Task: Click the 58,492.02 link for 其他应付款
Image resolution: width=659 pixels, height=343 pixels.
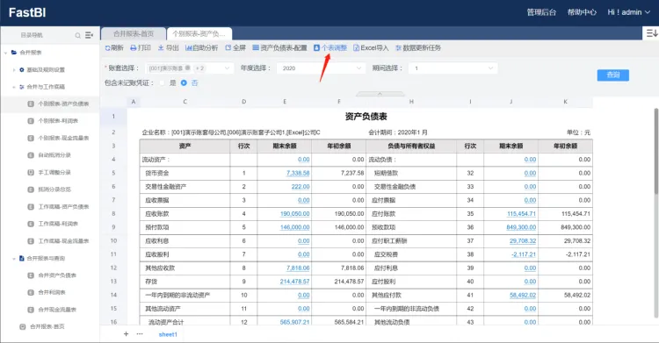Action: point(523,295)
